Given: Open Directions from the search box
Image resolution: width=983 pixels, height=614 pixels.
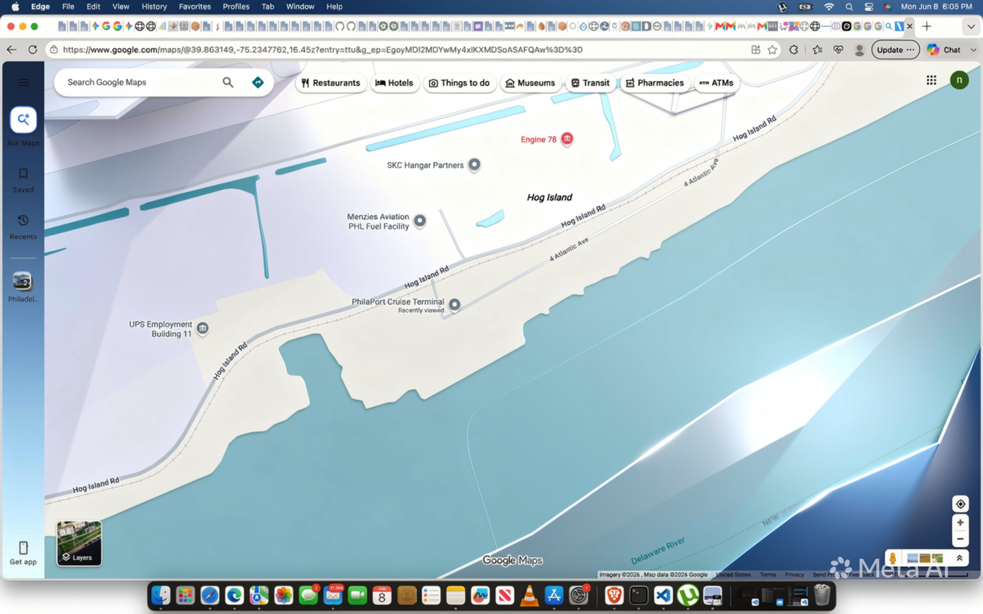Looking at the screenshot, I should point(257,82).
